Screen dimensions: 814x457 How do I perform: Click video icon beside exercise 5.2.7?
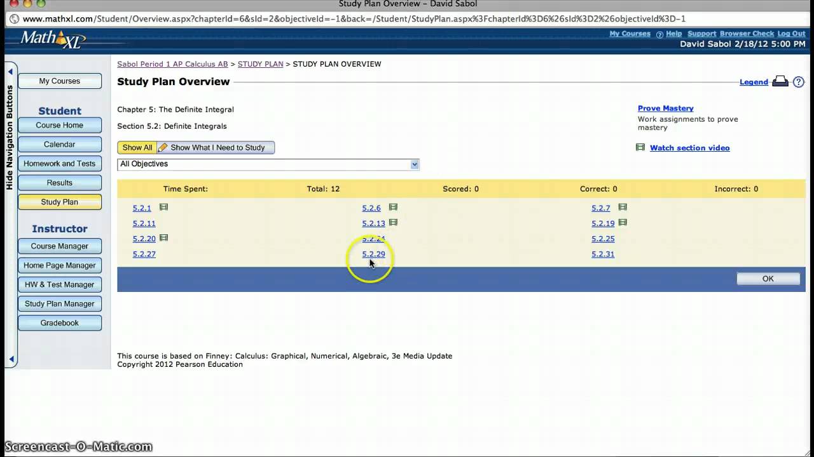[623, 208]
